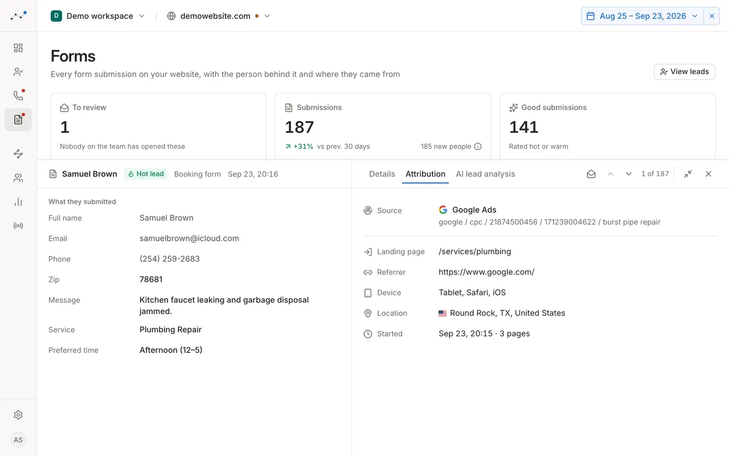This screenshot has height=456, width=729.
Task: Open the demowebsite.com site selector
Action: [x=219, y=16]
